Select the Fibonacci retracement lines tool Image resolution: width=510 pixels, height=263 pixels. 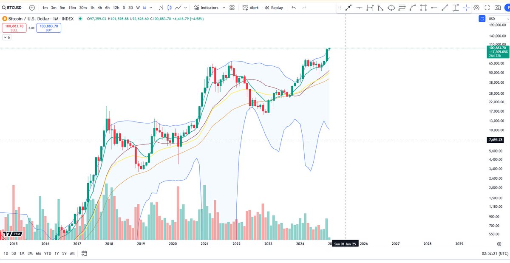point(402,8)
